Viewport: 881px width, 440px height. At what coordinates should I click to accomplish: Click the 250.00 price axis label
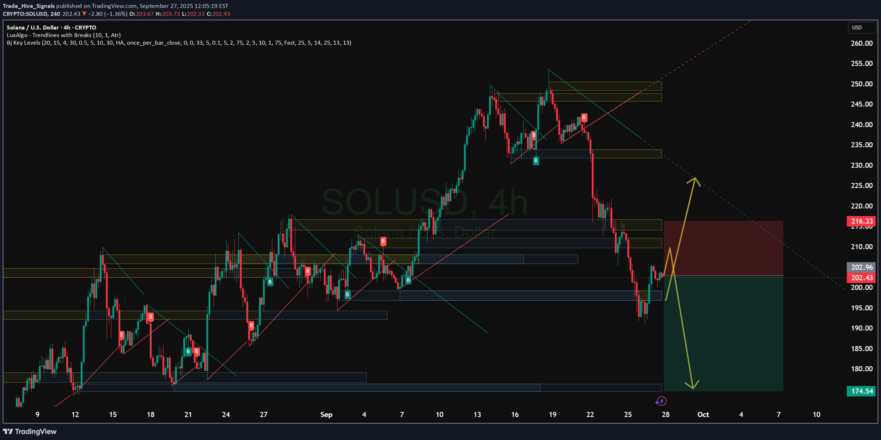pyautogui.click(x=862, y=84)
